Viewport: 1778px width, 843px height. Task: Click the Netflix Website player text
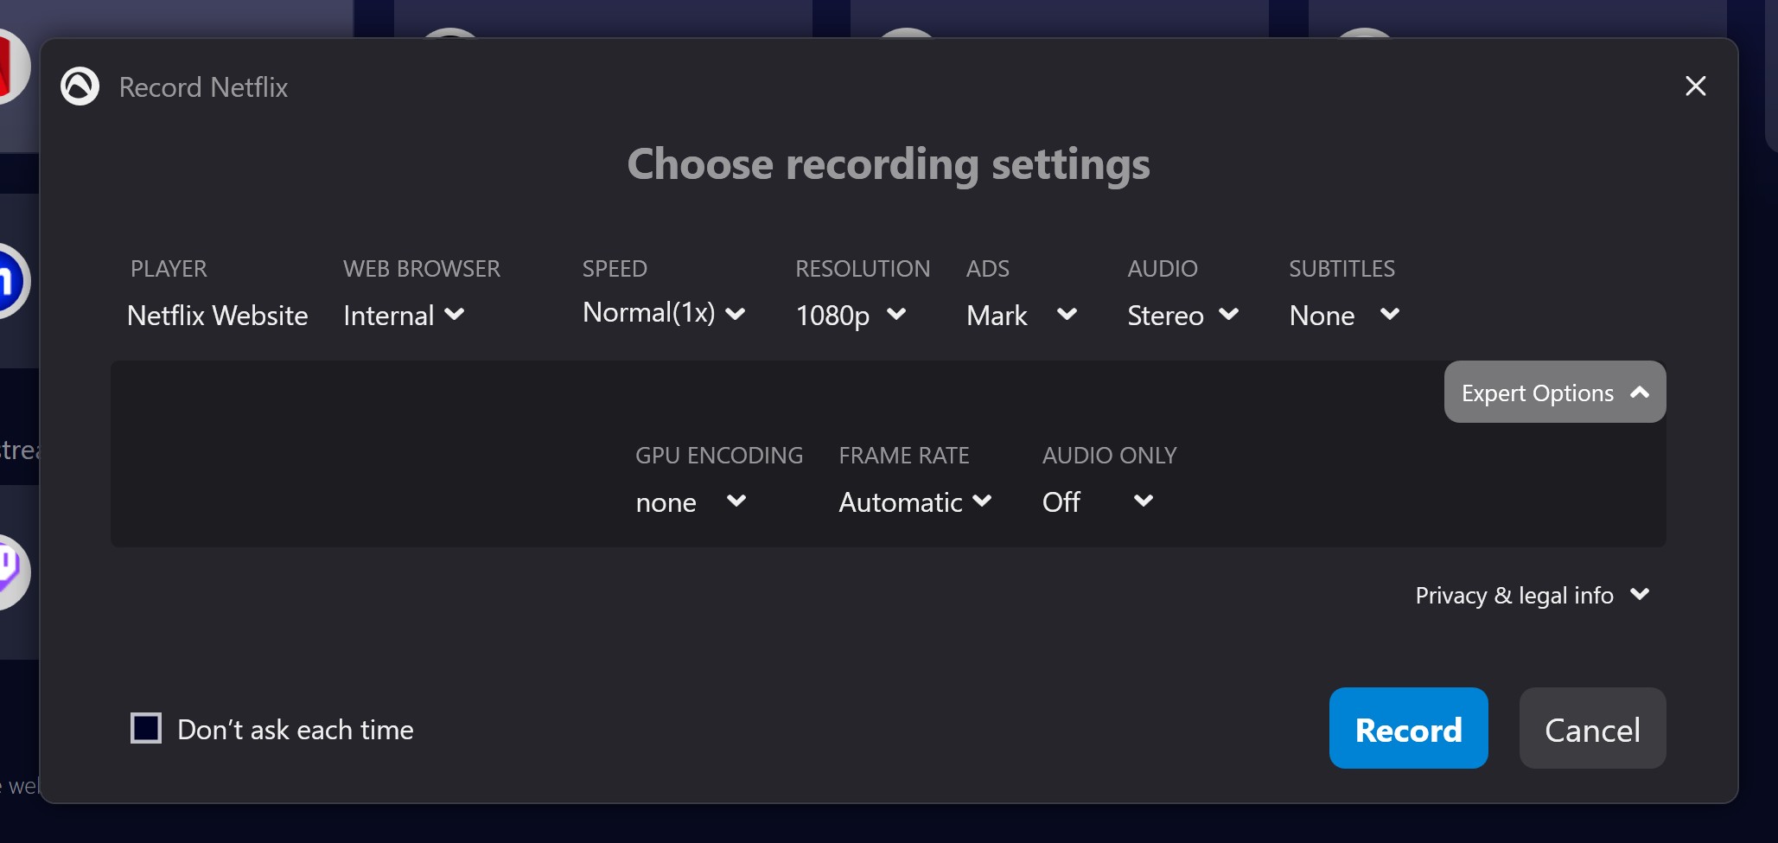coord(217,316)
